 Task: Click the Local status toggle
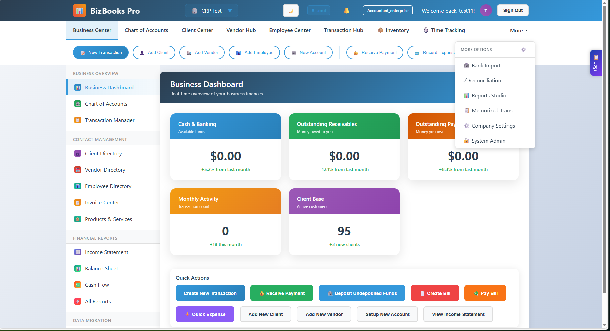(318, 10)
